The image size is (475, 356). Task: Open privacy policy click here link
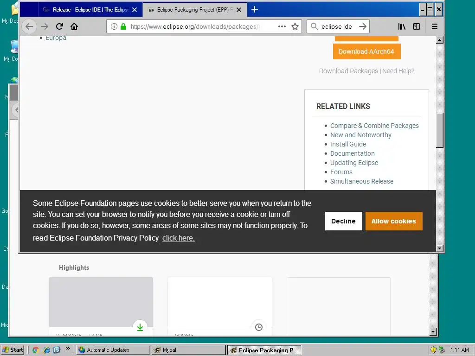pyautogui.click(x=179, y=238)
